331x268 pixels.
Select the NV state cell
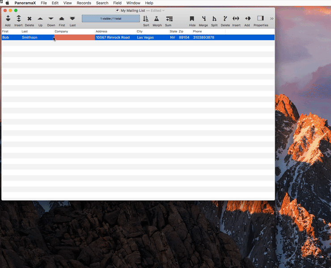pyautogui.click(x=174, y=38)
